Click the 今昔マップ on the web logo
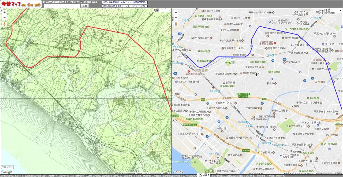This screenshot has height=177, width=343. point(21,4)
